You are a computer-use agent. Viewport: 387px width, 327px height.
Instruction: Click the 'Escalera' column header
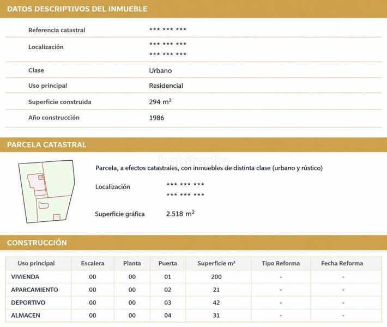pos(93,263)
